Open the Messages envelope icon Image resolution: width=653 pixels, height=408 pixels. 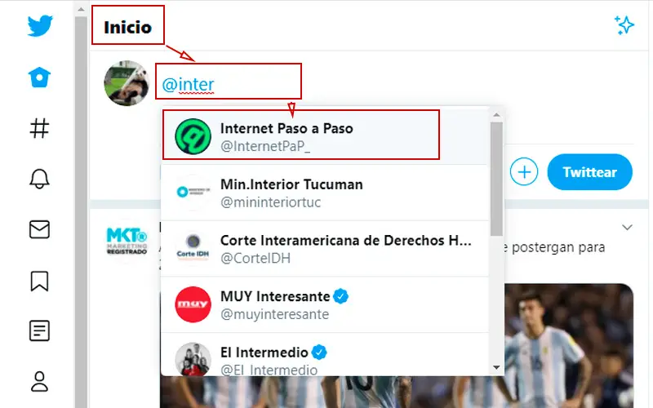pyautogui.click(x=39, y=229)
